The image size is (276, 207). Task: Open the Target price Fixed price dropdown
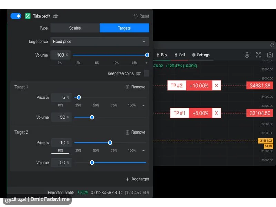point(100,41)
